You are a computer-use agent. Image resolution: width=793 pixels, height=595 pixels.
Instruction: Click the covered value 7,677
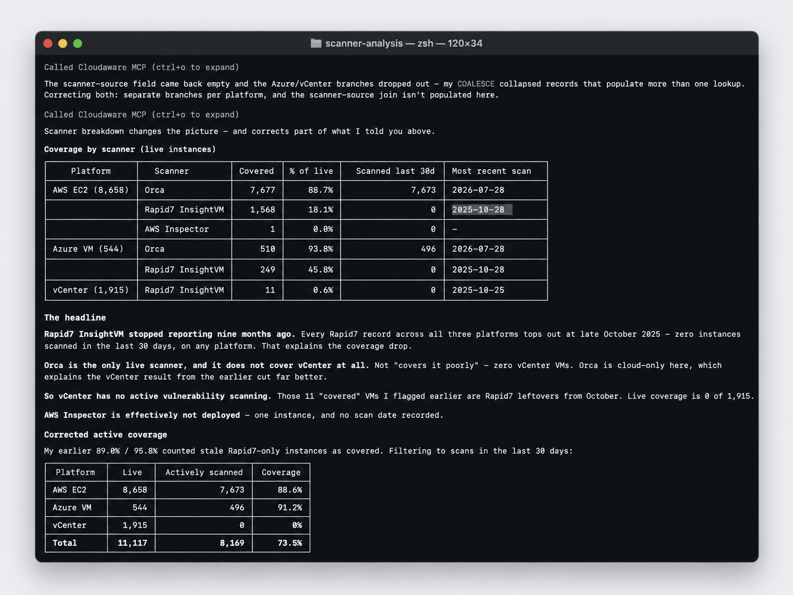[x=262, y=190]
